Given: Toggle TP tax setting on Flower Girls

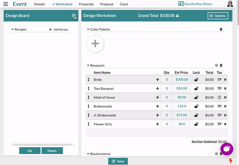Looking at the screenshot, I should click(x=219, y=124).
